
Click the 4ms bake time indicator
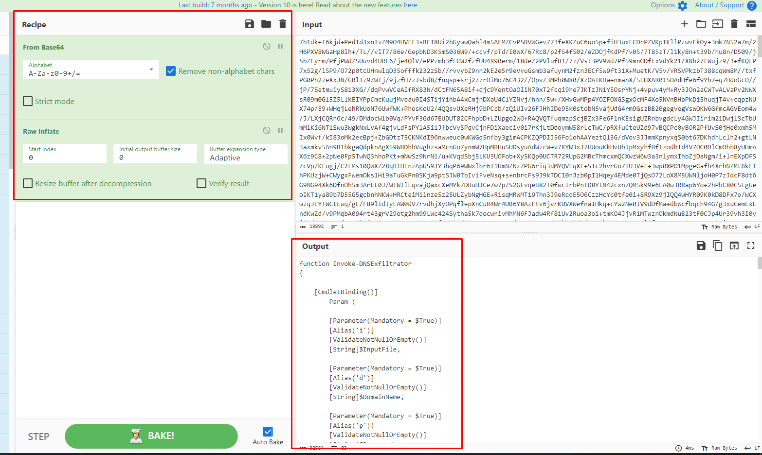click(685, 448)
